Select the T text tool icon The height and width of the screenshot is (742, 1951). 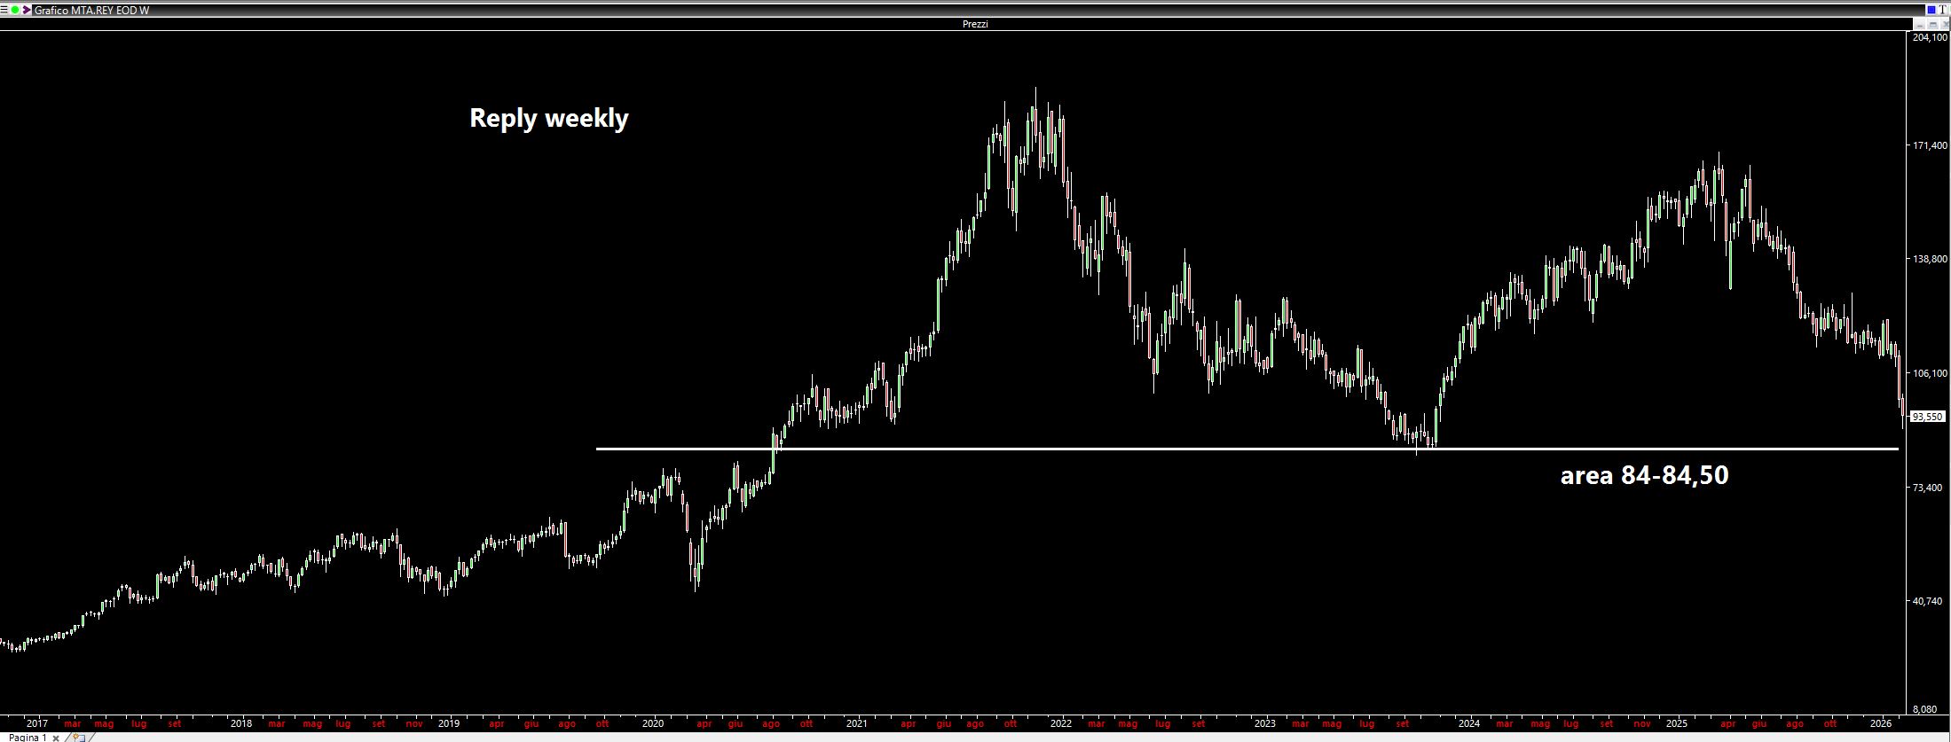1942,10
